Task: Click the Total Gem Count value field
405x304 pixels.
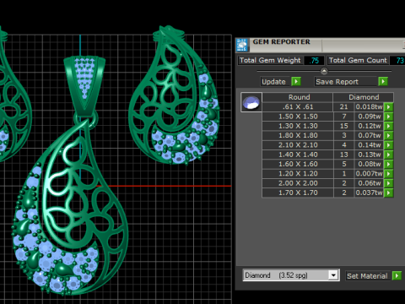Action: (x=397, y=61)
